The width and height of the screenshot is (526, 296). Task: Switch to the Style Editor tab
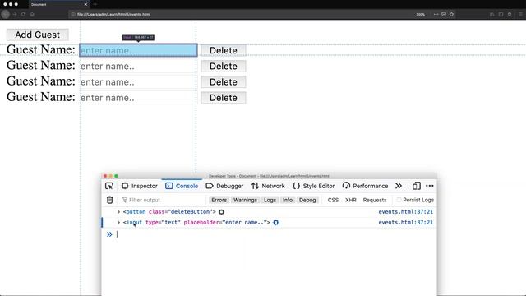314,186
